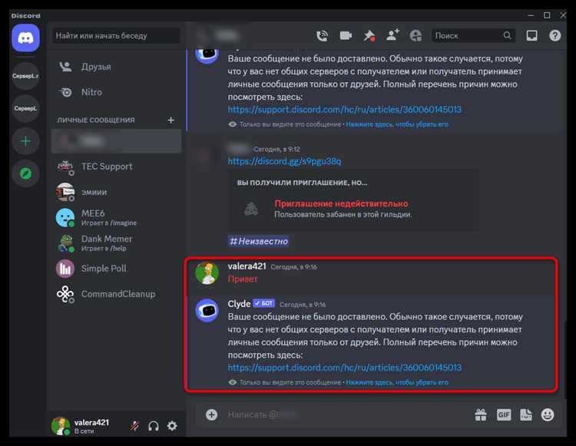Image resolution: width=576 pixels, height=446 pixels.
Task: Click the search magnifier icon
Action: click(508, 35)
